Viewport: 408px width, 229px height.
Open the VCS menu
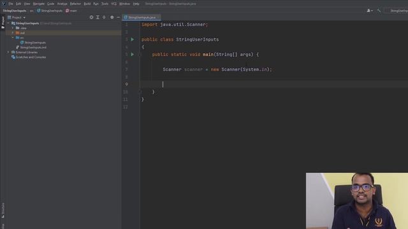(114, 4)
